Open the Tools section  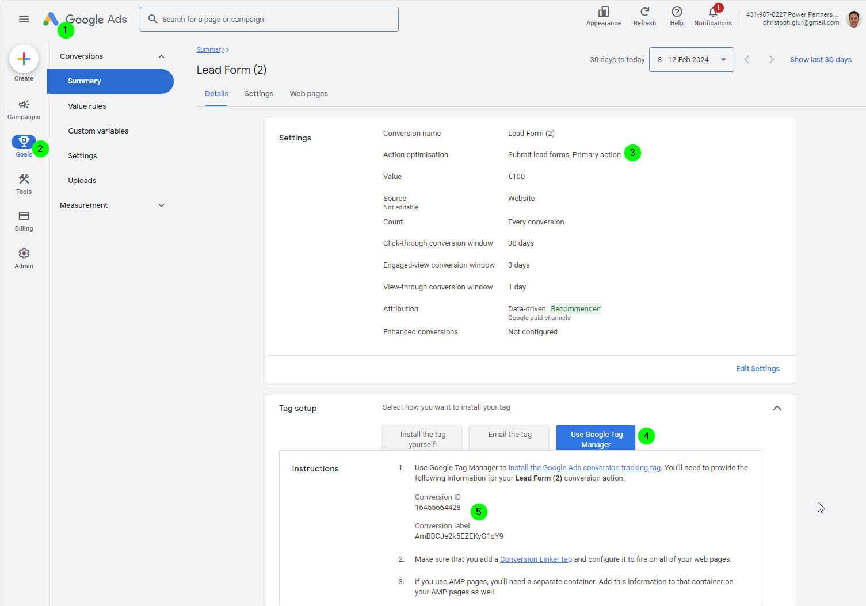[x=24, y=184]
